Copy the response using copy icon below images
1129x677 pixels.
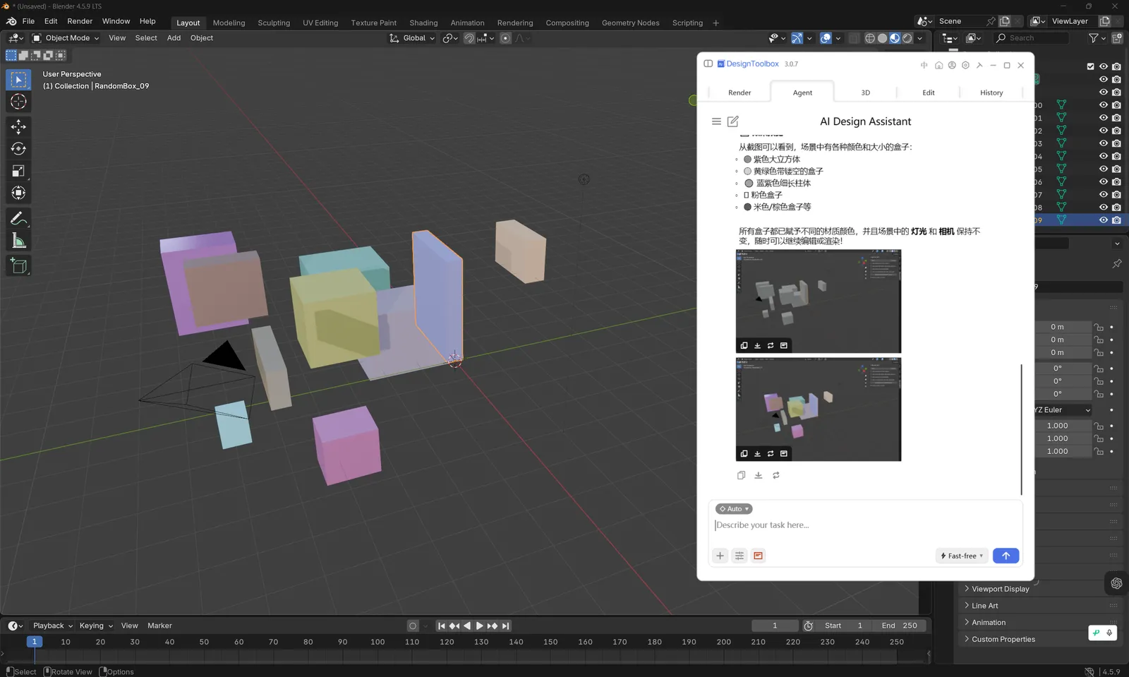click(741, 475)
